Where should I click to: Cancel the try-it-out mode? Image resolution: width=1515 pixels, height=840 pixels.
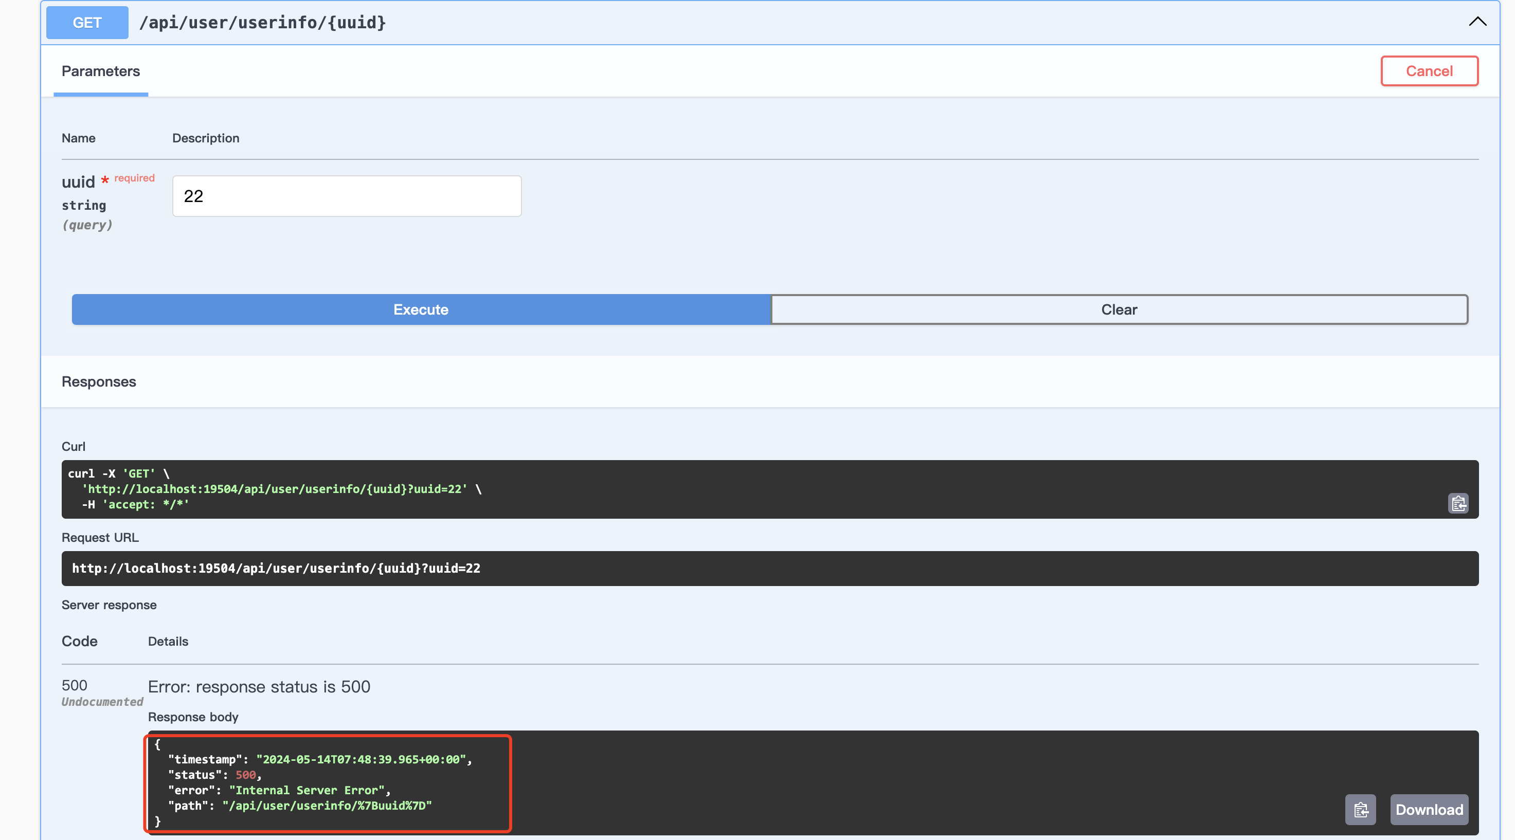pyautogui.click(x=1429, y=71)
